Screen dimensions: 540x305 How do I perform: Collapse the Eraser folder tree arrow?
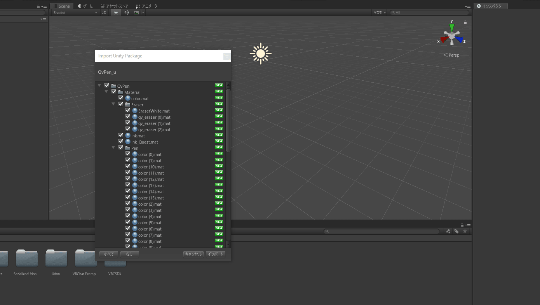pos(113,104)
